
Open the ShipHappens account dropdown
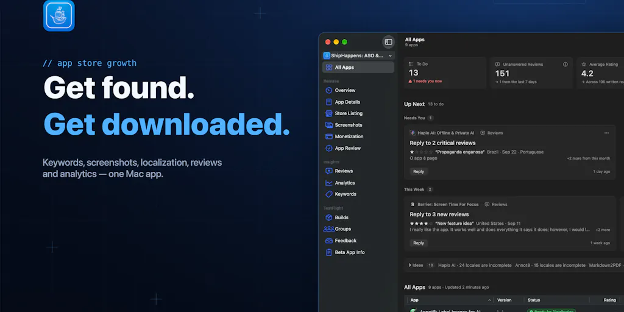coord(358,55)
